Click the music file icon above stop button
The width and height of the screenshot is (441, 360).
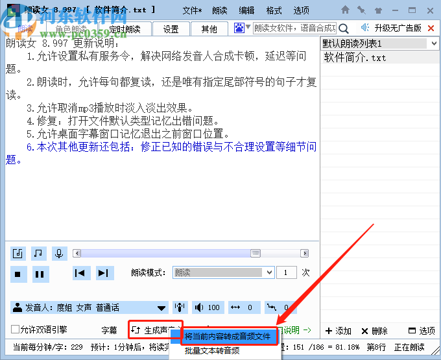coord(18,254)
